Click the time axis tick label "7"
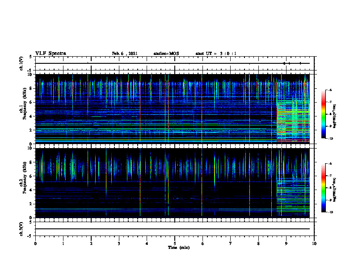Image resolution: width=354 pixels, height=273 pixels. point(231,244)
